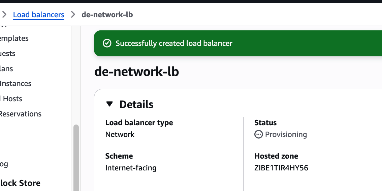Click the hosted zone ID ZIBE1TIR4HY56
The height and width of the screenshot is (191, 382).
click(x=281, y=168)
